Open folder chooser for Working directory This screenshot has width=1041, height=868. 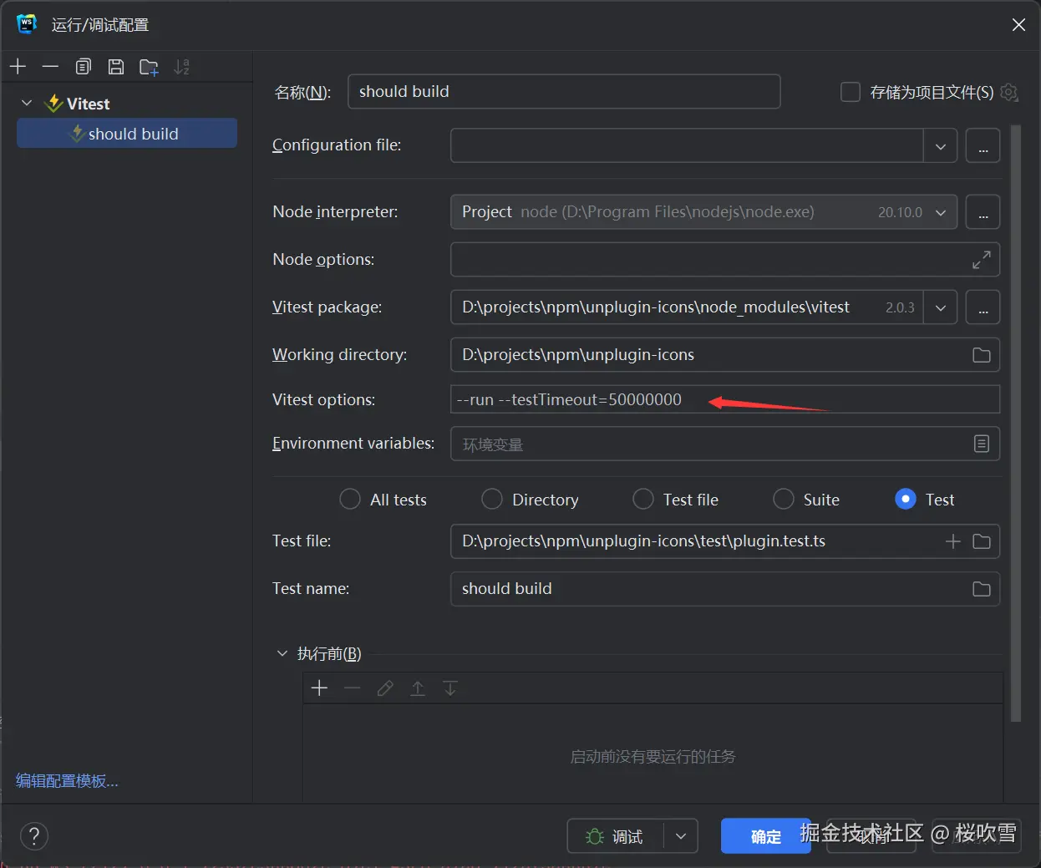pyautogui.click(x=982, y=355)
